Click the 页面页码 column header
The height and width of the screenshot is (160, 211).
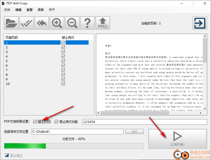tap(32, 38)
